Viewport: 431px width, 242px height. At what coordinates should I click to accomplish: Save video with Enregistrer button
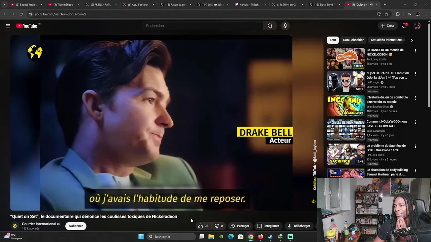pos(268,226)
